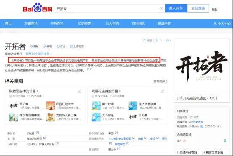Go to the 首页 navigation tab
The height and width of the screenshot is (156, 233).
point(8,24)
